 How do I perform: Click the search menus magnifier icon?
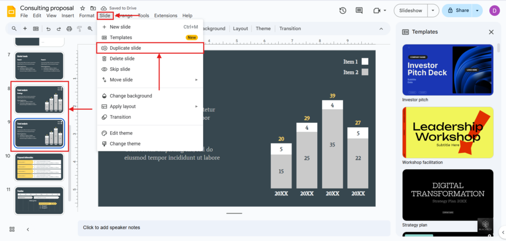(x=13, y=29)
